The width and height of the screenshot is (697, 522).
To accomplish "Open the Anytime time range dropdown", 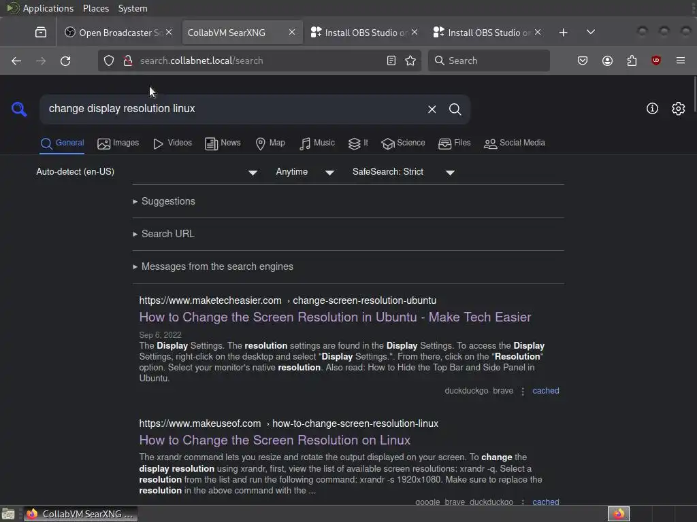I will click(x=305, y=172).
